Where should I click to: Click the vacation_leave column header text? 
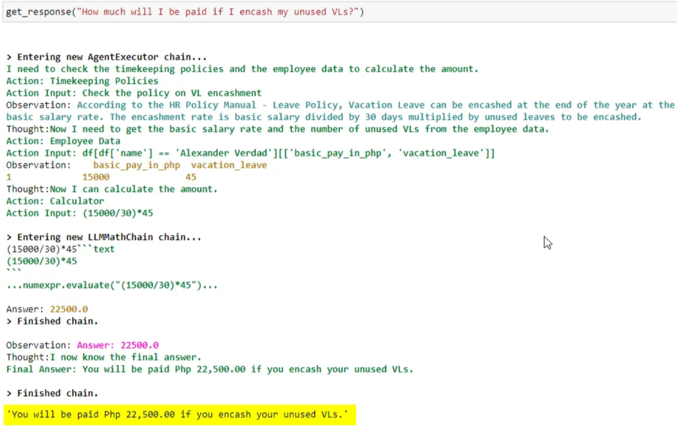click(228, 165)
